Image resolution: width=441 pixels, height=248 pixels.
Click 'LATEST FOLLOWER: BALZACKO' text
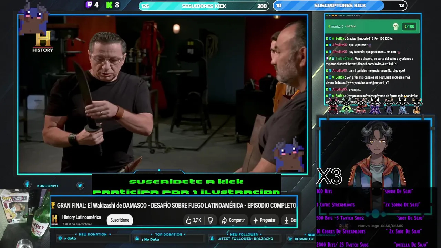[x=245, y=239]
